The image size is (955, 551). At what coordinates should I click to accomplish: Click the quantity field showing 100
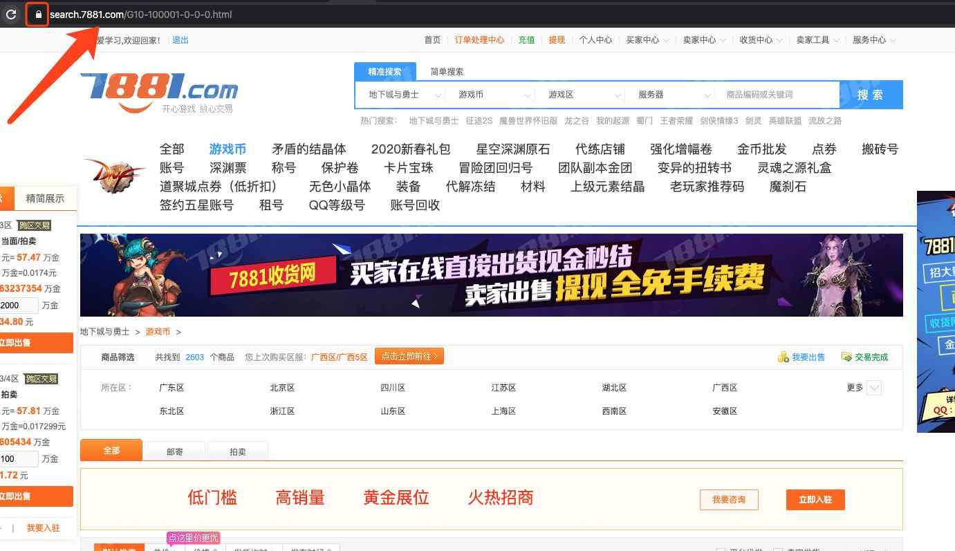(x=19, y=459)
